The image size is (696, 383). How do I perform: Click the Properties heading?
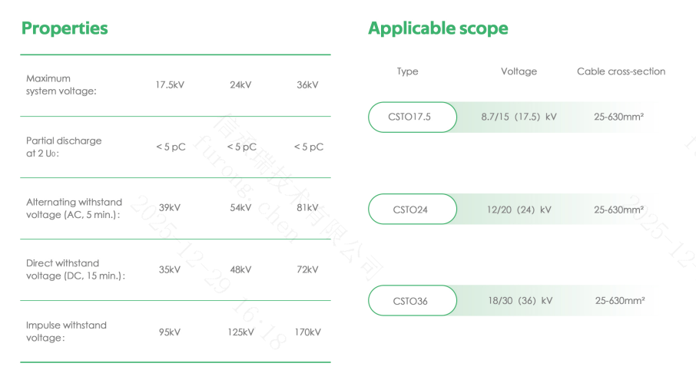65,28
